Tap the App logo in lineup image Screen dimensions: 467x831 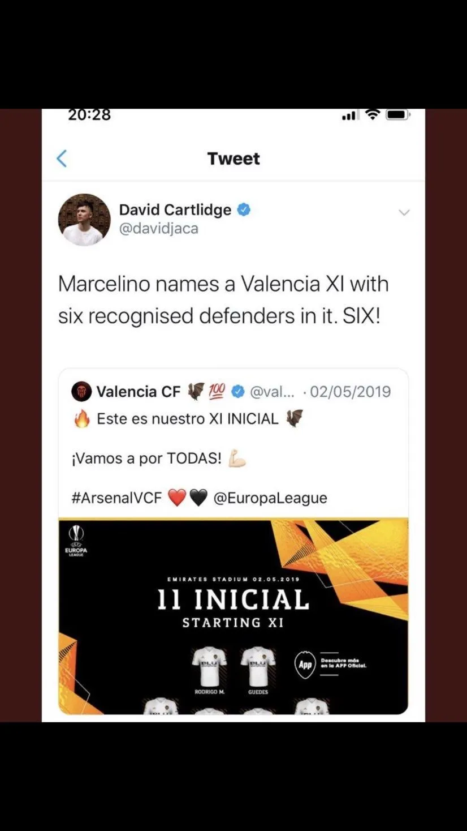click(x=305, y=664)
